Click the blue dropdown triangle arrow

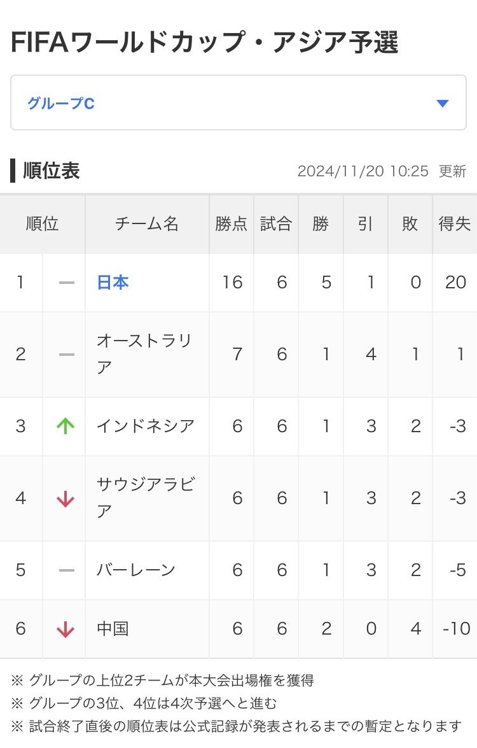tap(443, 104)
